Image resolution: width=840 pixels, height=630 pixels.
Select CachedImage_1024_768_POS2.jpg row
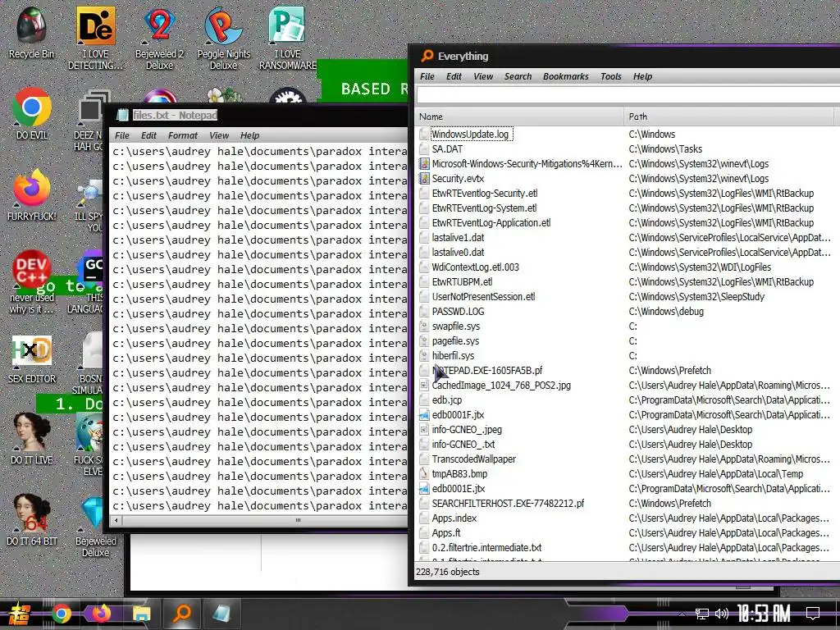pyautogui.click(x=501, y=386)
